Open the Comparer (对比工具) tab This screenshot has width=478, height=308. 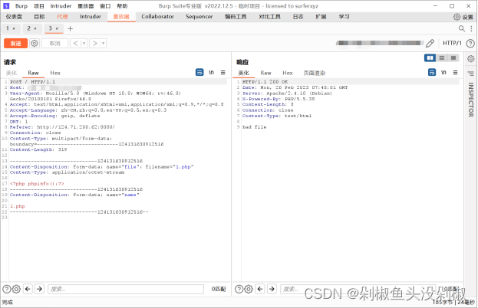click(x=269, y=17)
